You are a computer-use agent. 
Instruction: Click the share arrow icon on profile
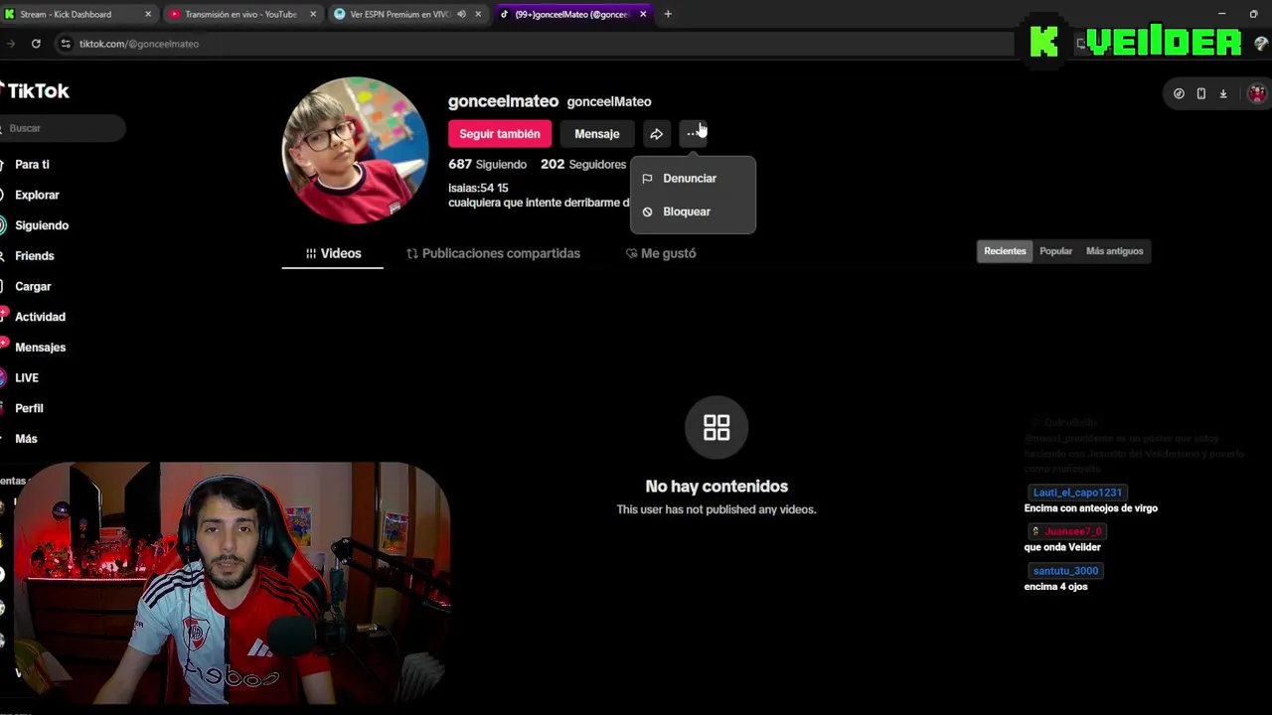point(656,134)
